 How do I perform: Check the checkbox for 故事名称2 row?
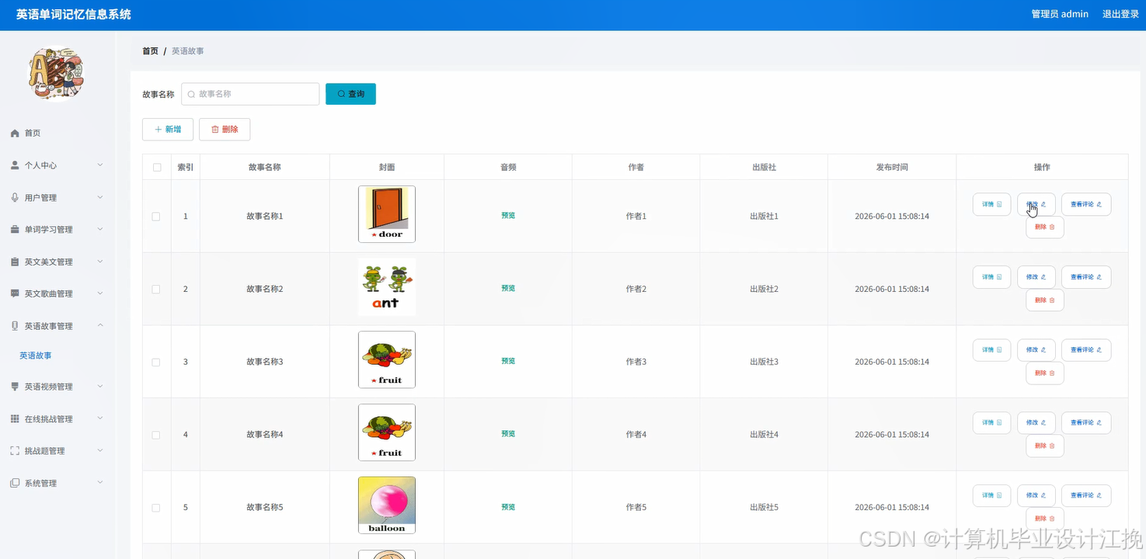pyautogui.click(x=156, y=289)
